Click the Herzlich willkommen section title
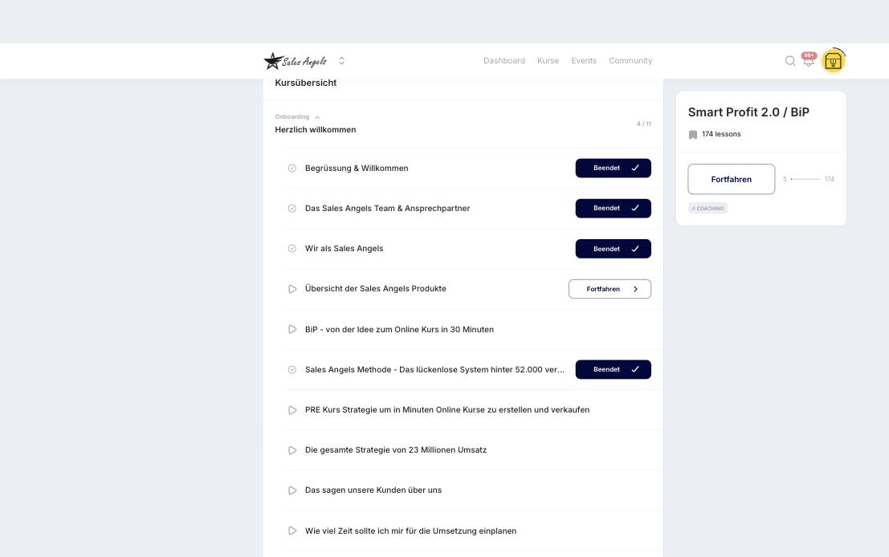Viewport: 889px width, 557px height. tap(316, 130)
